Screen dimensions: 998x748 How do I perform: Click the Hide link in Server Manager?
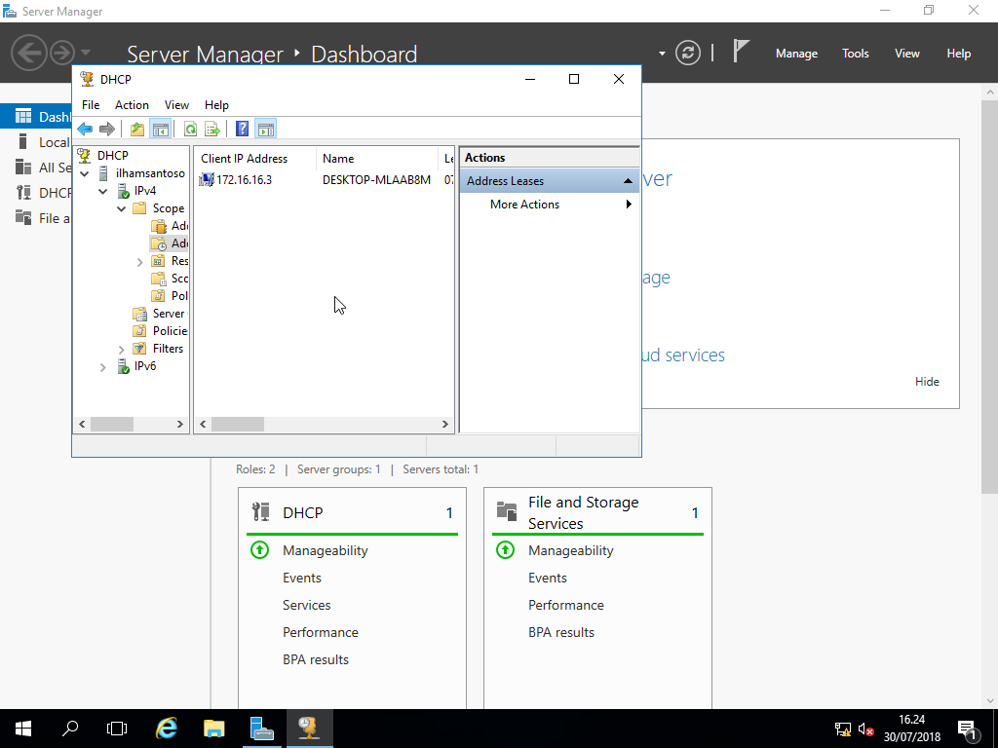coord(927,381)
